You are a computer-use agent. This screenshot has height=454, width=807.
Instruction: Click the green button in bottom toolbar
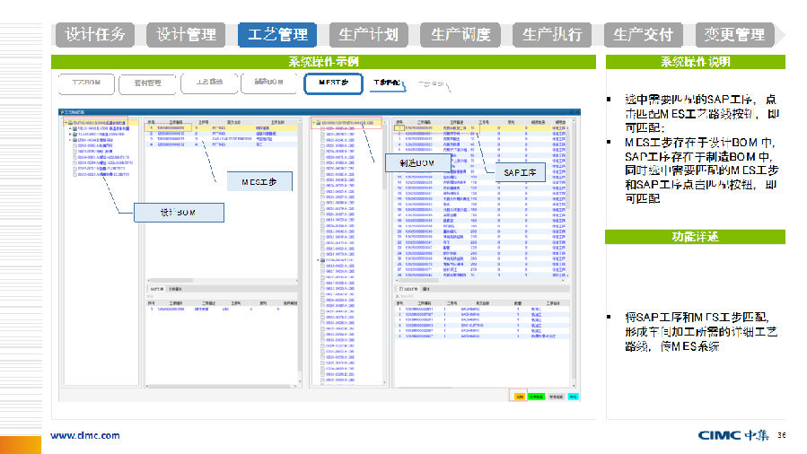536,395
